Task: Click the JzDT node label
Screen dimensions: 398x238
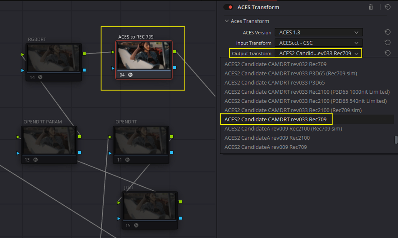Action: (128, 187)
